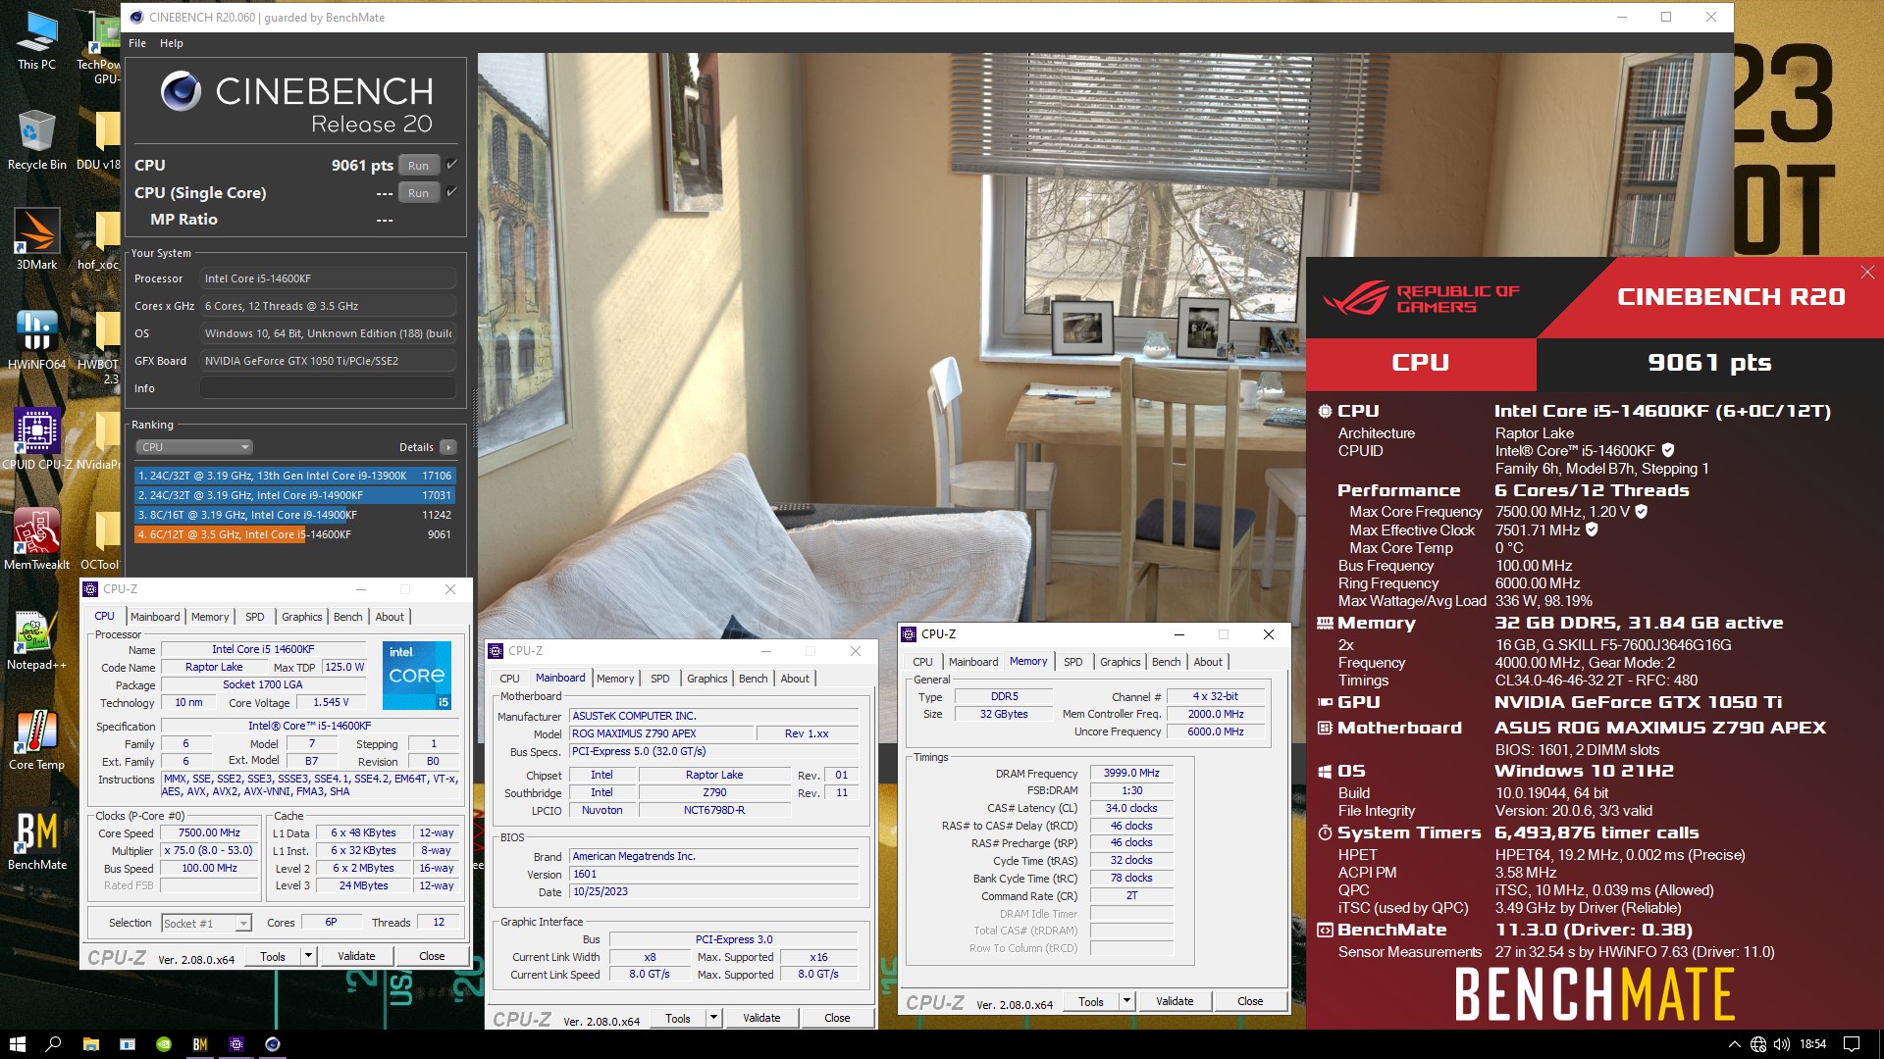Open the DDU v18 folder icon
The width and height of the screenshot is (1884, 1059).
point(99,139)
